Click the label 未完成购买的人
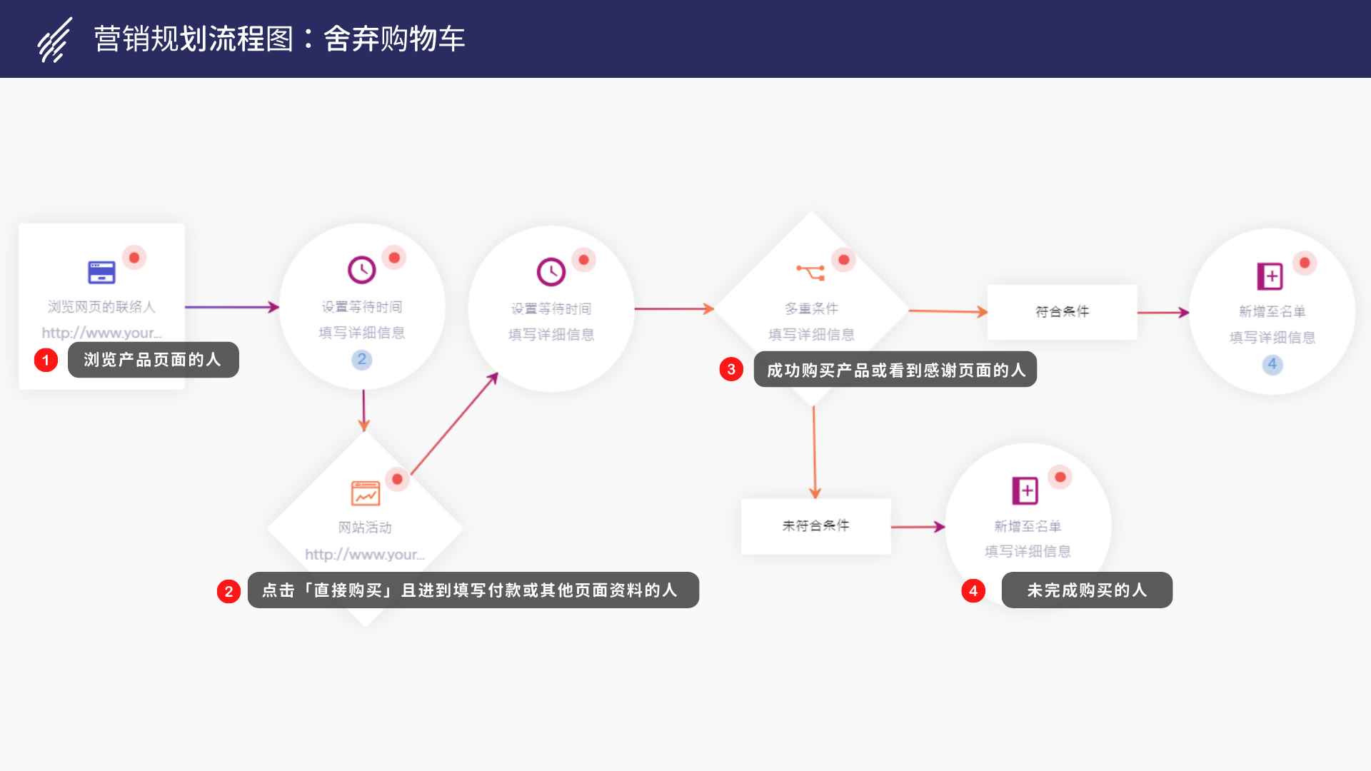 [1086, 590]
